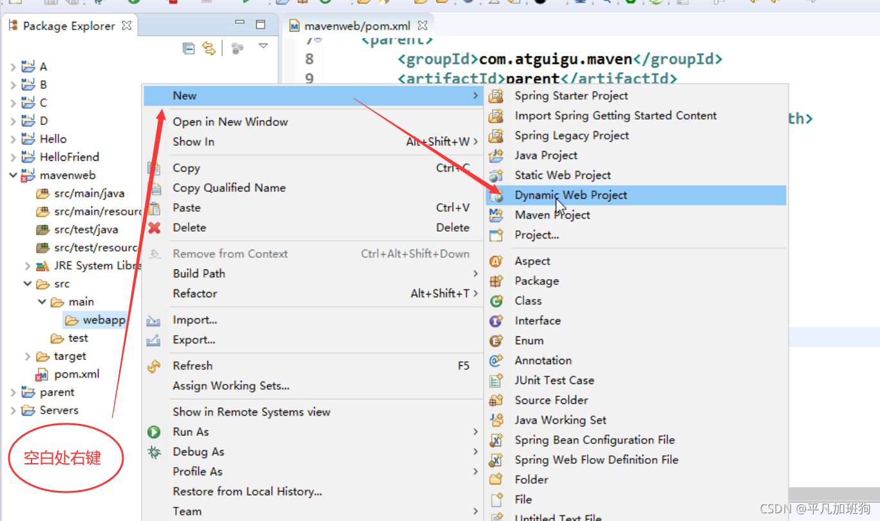Click the Export icon in context menu

pos(154,340)
